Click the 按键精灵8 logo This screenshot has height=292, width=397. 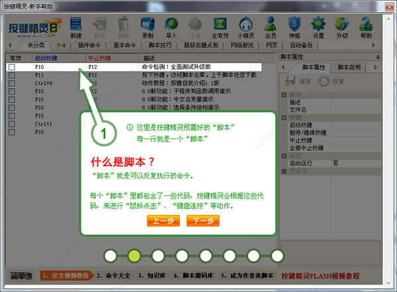tap(34, 28)
